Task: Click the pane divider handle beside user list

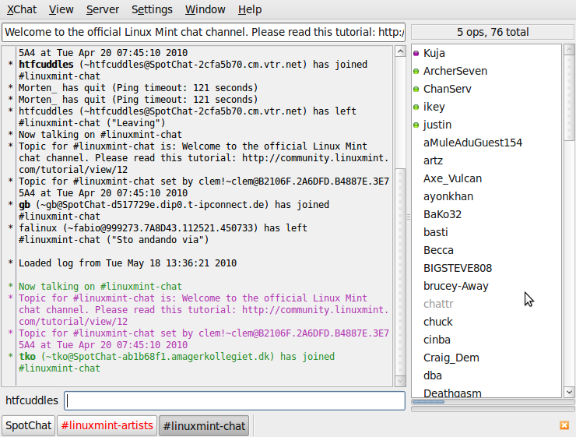Action: 409,217
